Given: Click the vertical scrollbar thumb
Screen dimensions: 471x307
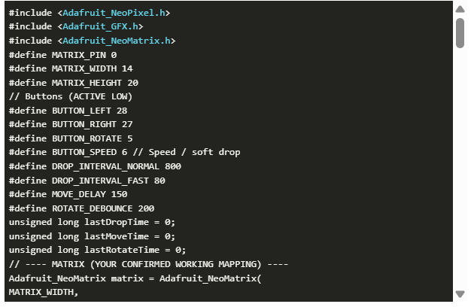Looking at the screenshot, I should [460, 32].
